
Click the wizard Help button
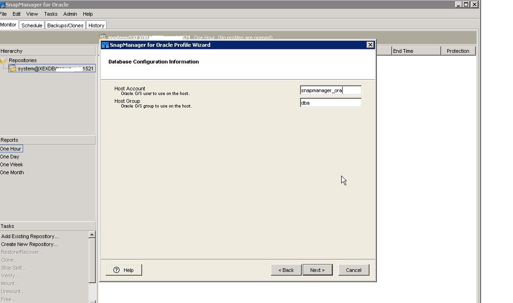pos(124,270)
